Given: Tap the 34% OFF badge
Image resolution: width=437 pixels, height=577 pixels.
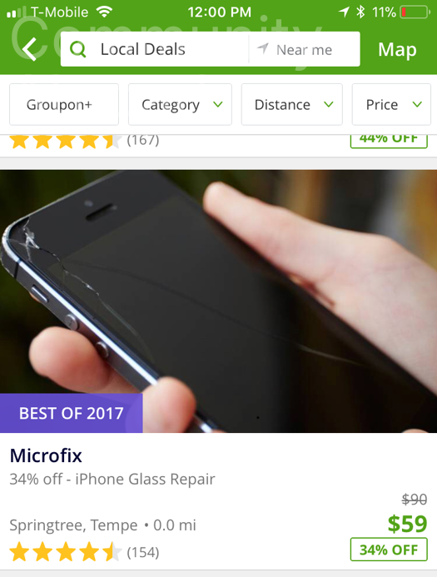Looking at the screenshot, I should pyautogui.click(x=389, y=550).
